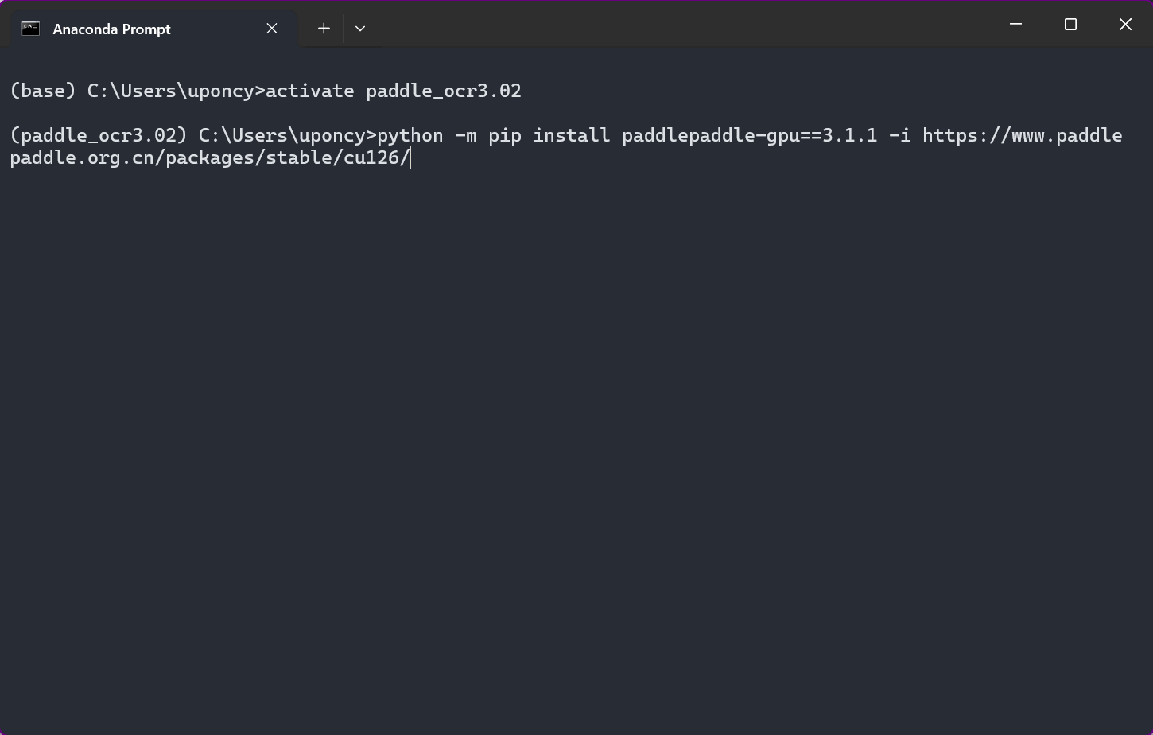Maximize the terminal window
The width and height of the screenshot is (1153, 735).
click(x=1070, y=25)
